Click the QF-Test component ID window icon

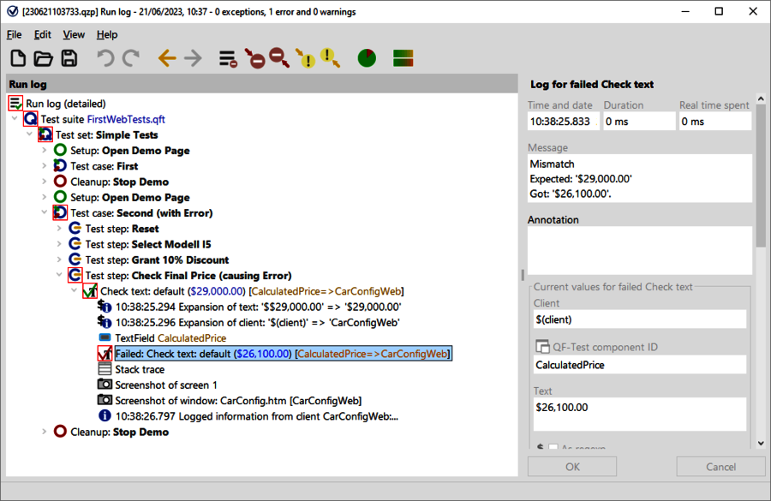[x=541, y=347]
